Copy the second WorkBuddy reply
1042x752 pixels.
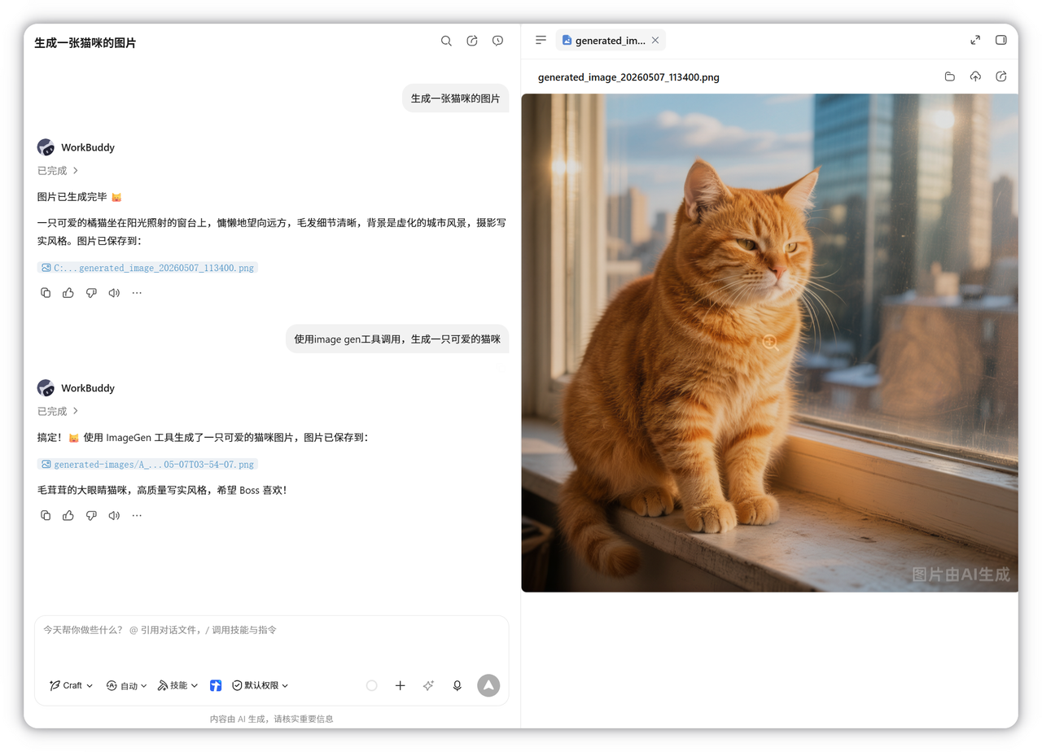pyautogui.click(x=46, y=515)
